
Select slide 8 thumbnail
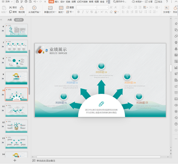tap(16, 62)
